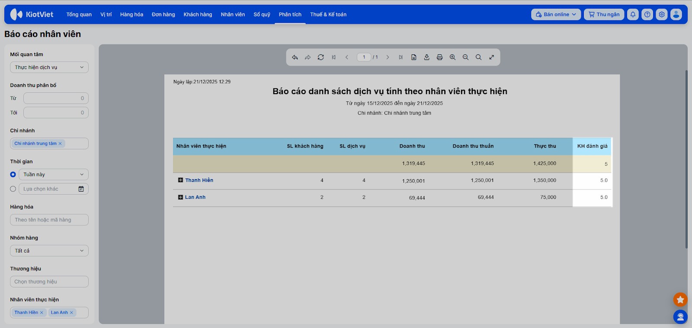This screenshot has height=328, width=692.
Task: Click the Nhân viên thực hiện column header
Action: tap(201, 146)
